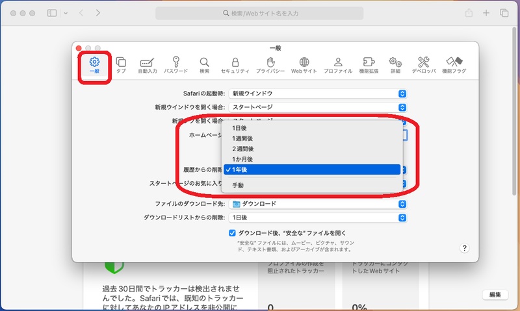520x311 pixels.
Task: Open a new tab with plus icon
Action: pyautogui.click(x=486, y=13)
